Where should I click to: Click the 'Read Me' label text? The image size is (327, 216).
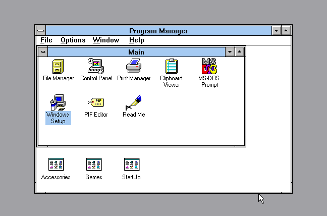134,115
